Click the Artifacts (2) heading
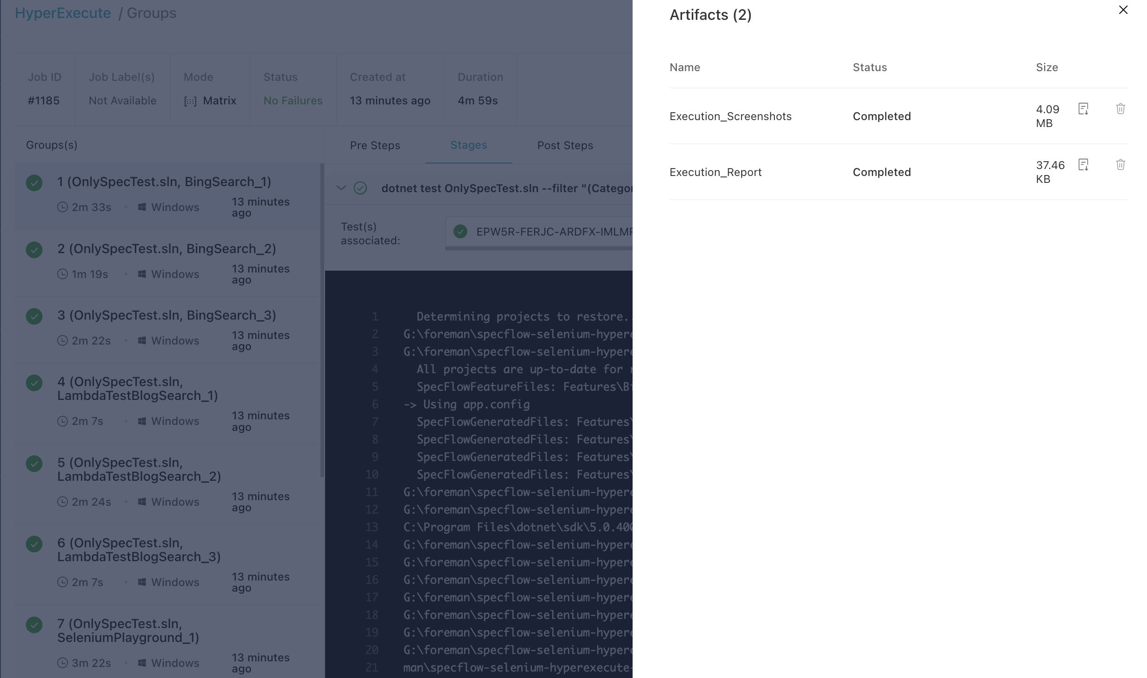 click(710, 15)
